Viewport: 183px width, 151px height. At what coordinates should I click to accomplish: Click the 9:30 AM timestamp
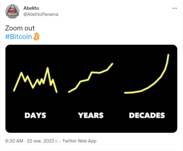point(14,141)
